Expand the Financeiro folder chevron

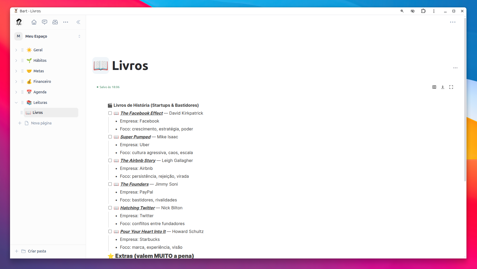[x=16, y=82]
